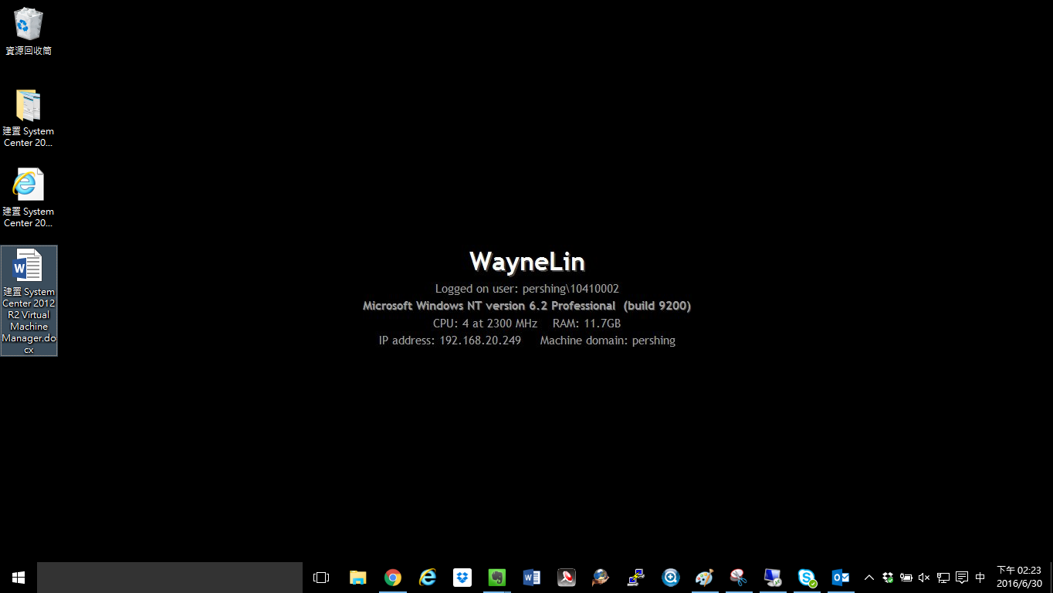
Task: Open Snipping Tool from the taskbar
Action: (739, 578)
